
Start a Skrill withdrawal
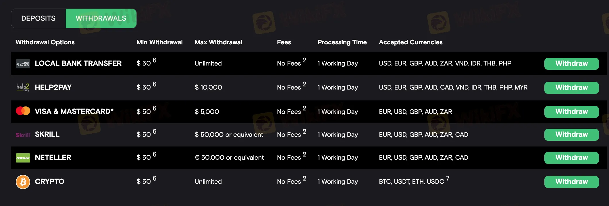[x=571, y=134]
